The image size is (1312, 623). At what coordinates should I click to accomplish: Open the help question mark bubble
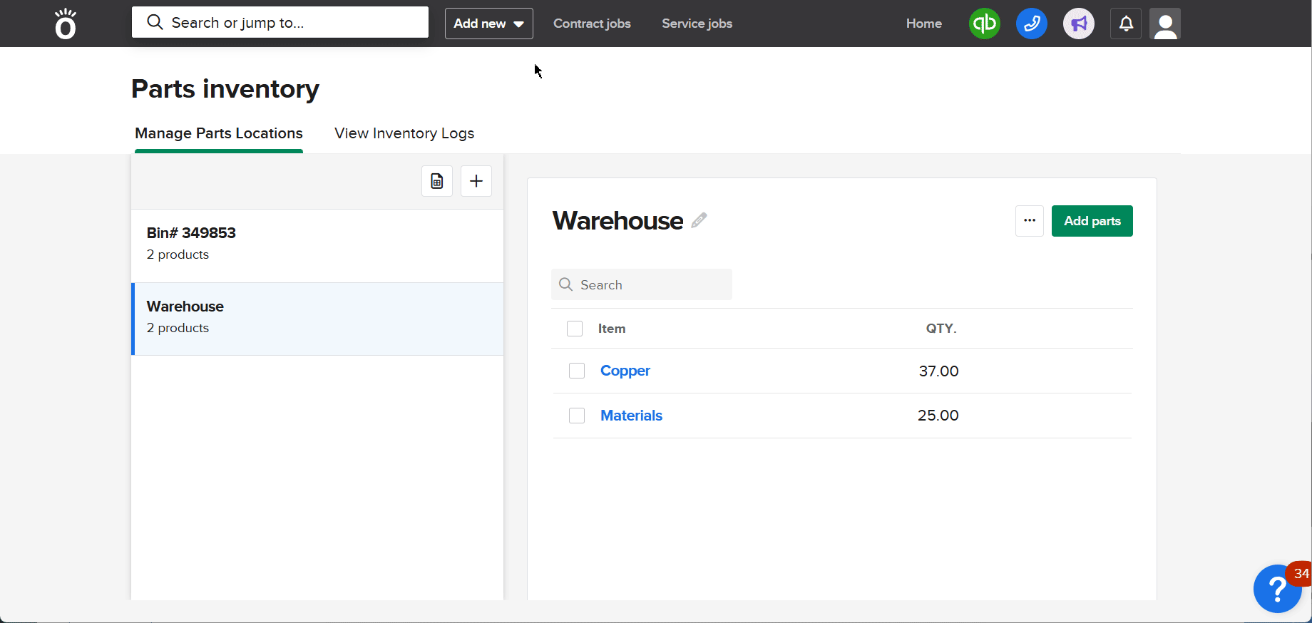1277,589
